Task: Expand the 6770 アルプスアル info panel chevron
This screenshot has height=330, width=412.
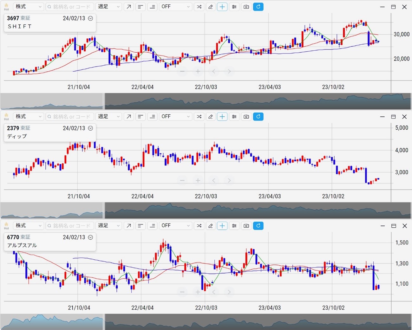Action: [x=90, y=237]
